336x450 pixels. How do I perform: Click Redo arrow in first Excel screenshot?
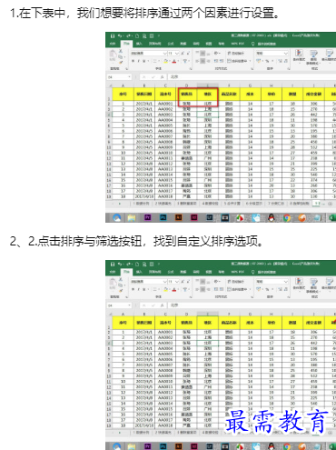coord(128,35)
